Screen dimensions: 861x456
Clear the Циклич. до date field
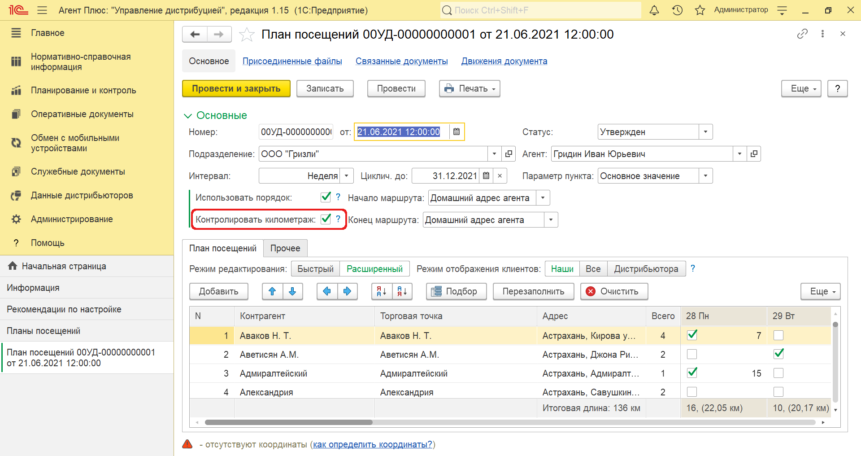coord(500,175)
